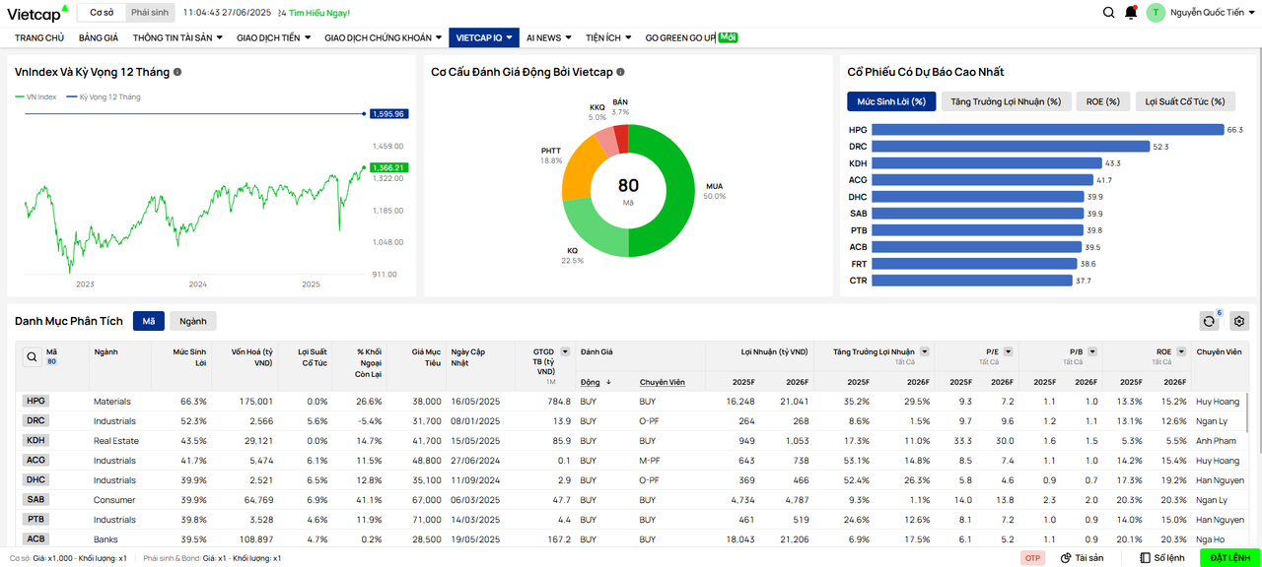Screen dimensions: 1262x567
Task: Go to Trang Chủ
Action: coord(39,37)
